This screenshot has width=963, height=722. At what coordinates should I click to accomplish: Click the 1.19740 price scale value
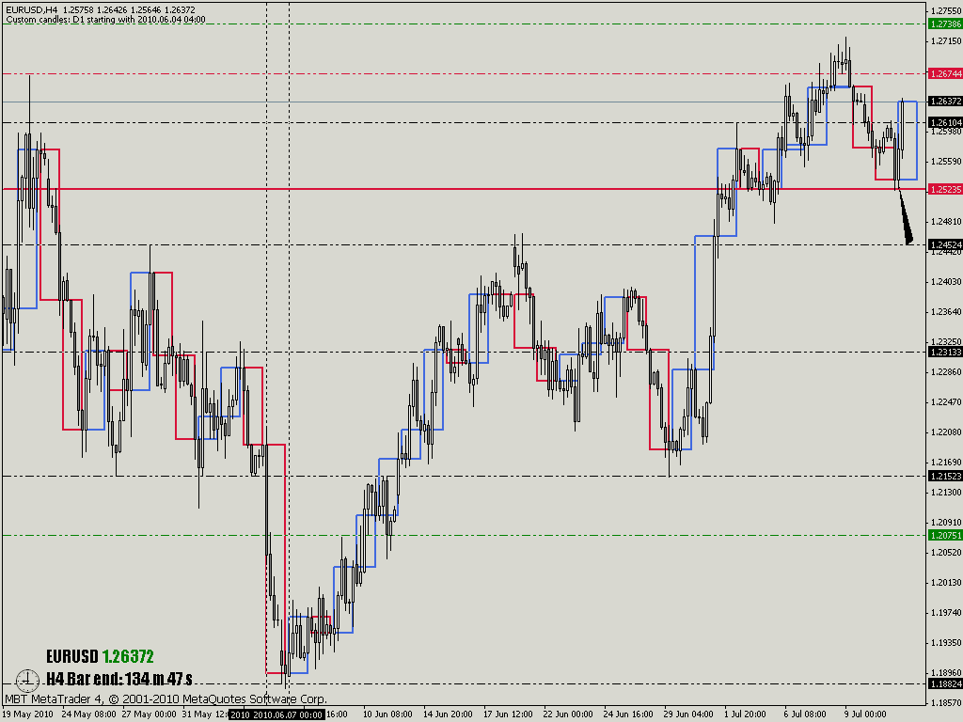tap(946, 612)
